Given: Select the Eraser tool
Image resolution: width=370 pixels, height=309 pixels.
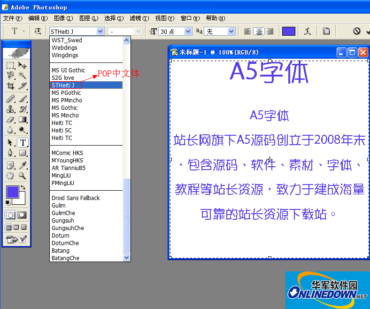Looking at the screenshot, I should [x=10, y=119].
